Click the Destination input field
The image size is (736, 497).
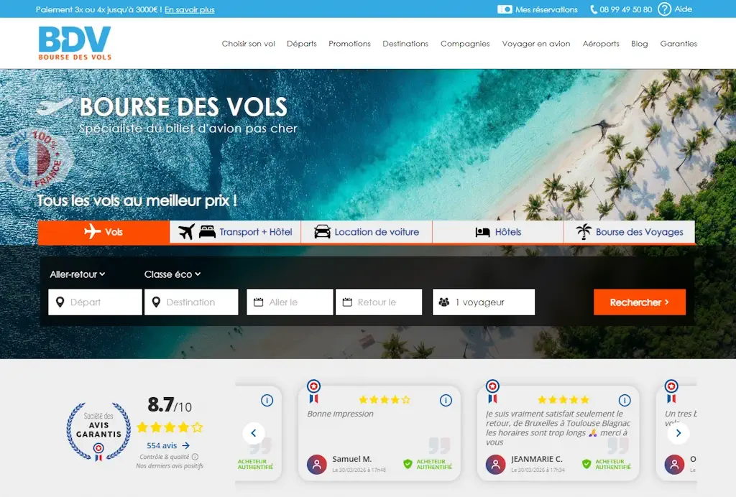click(191, 302)
